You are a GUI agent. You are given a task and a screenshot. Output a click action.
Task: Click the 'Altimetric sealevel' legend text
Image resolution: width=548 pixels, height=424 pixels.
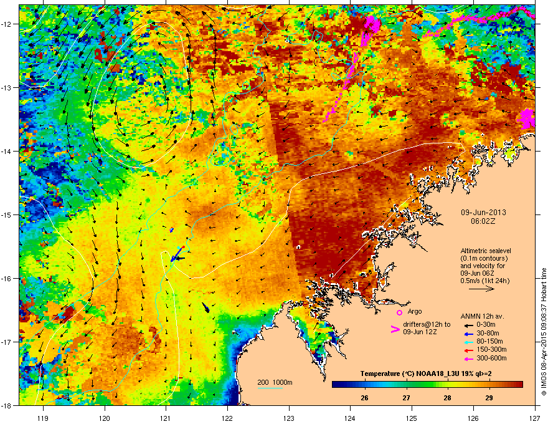point(486,251)
